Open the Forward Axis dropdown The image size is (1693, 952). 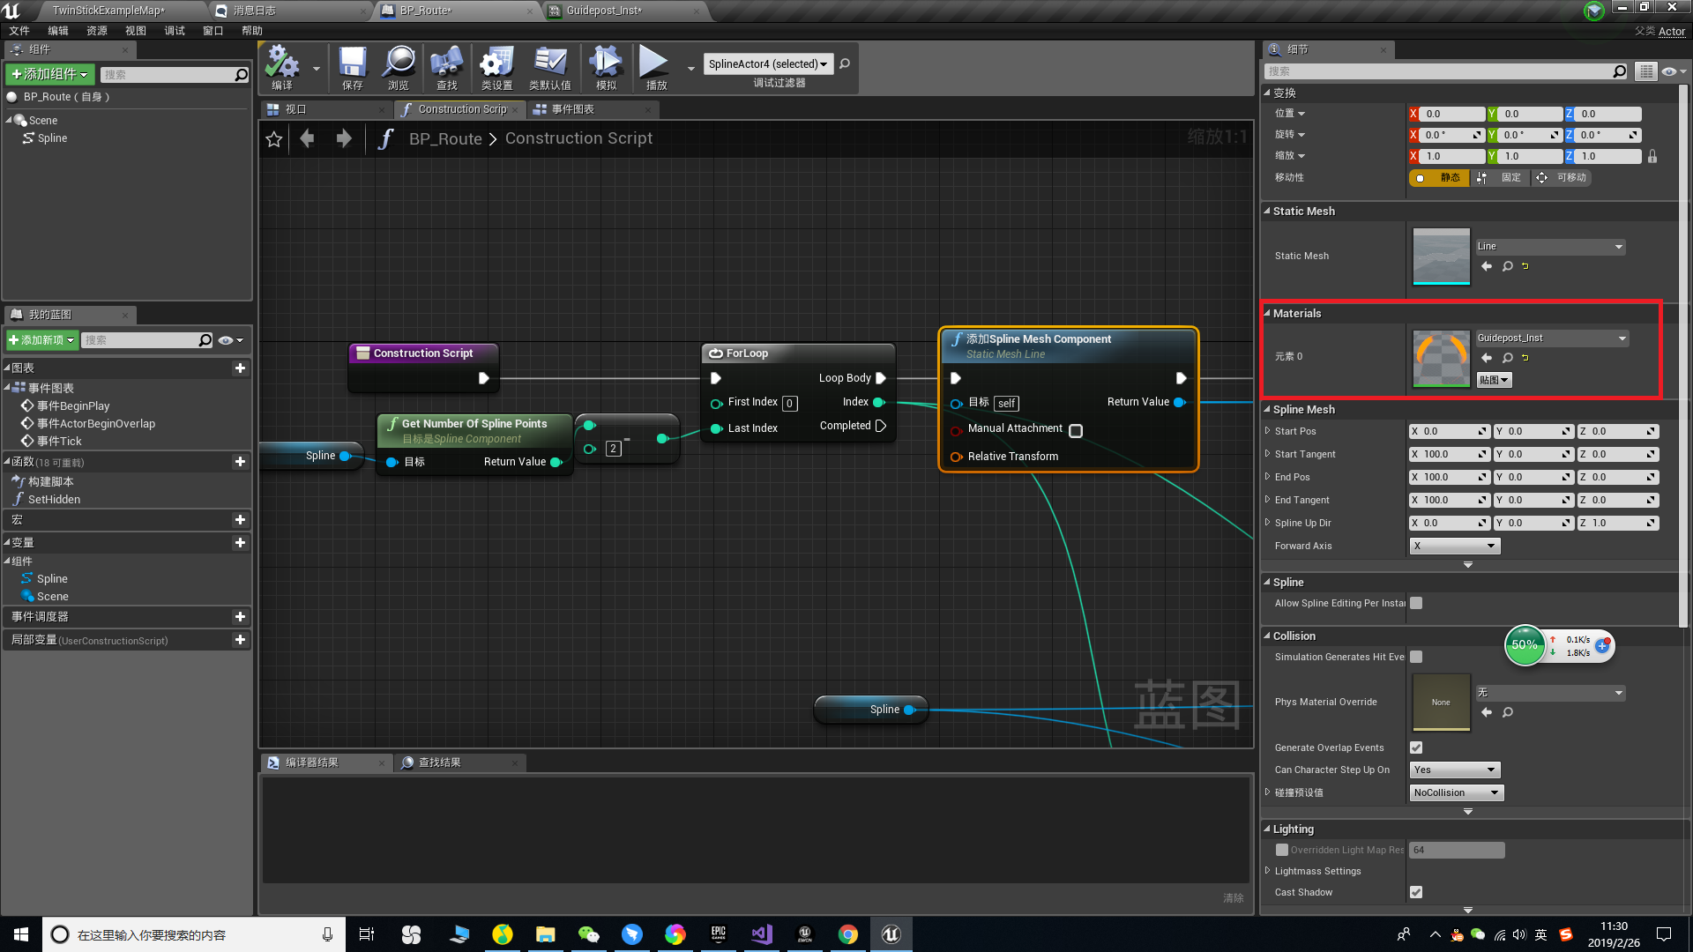(x=1453, y=546)
